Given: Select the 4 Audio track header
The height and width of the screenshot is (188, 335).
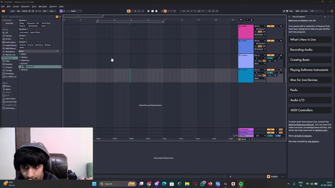Looking at the screenshot, I should coord(246,75).
